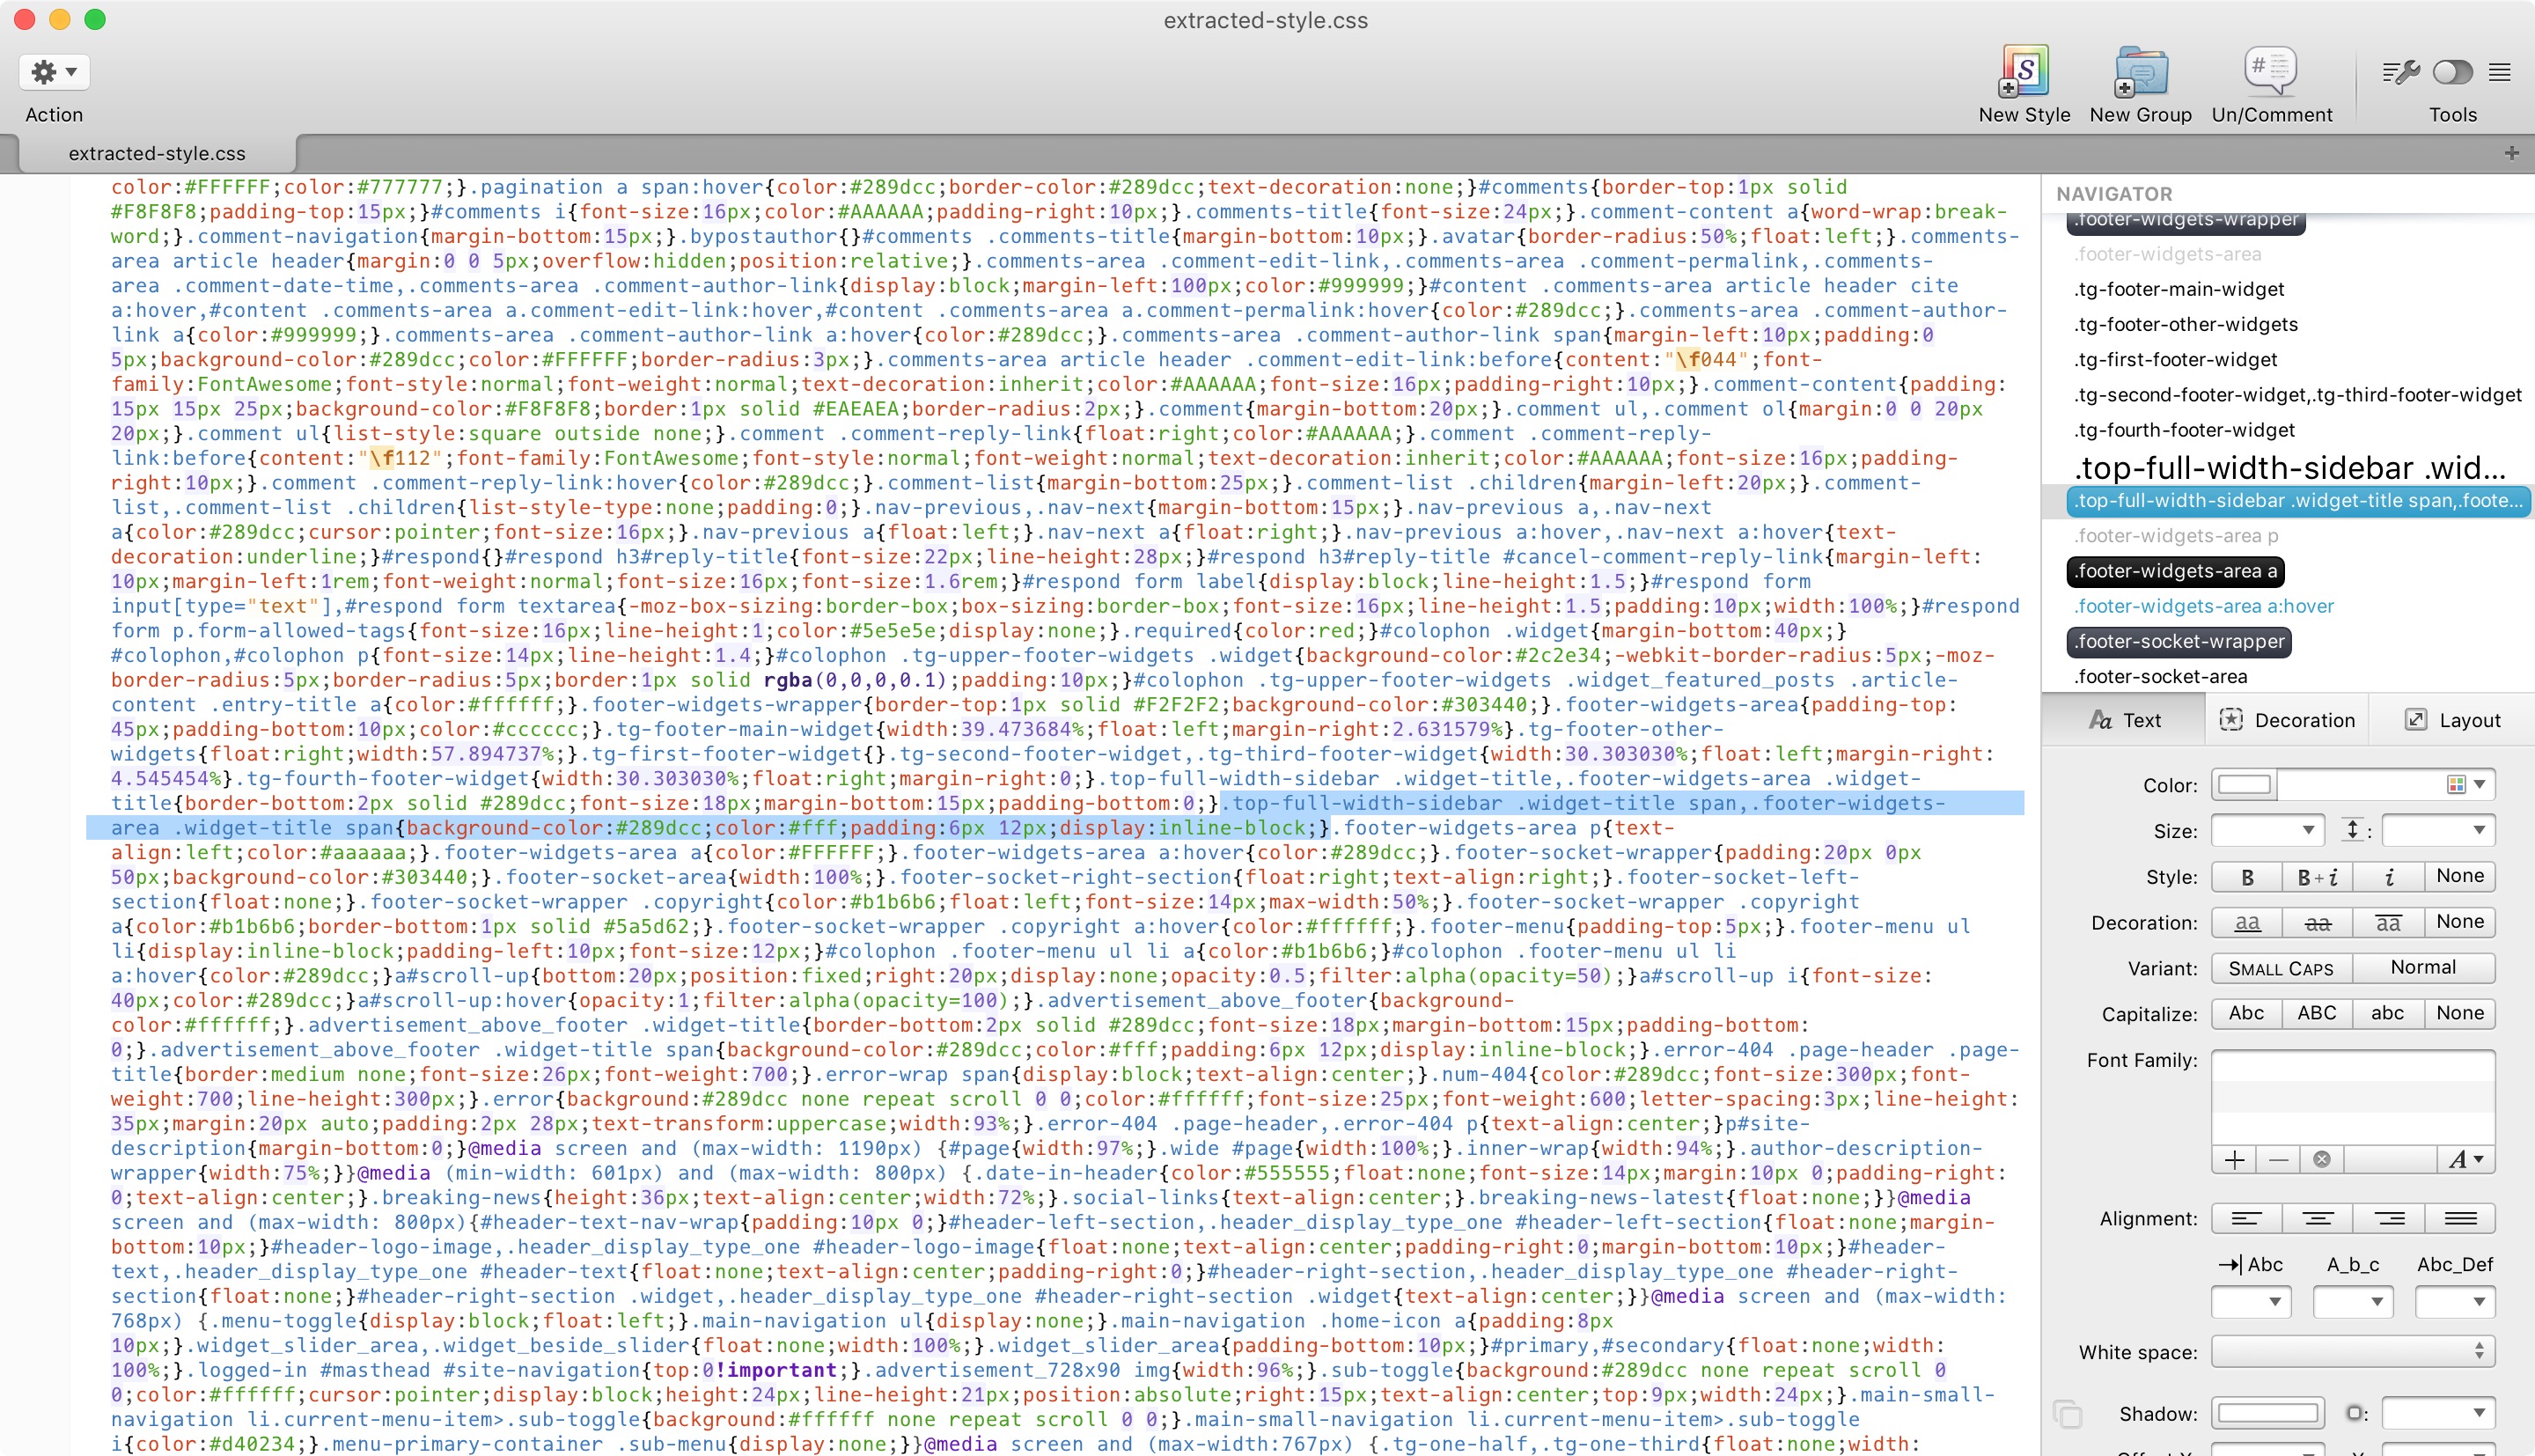Viewport: 2535px width, 1456px height.
Task: Select .footer-widgets-area a:hover in Navigator
Action: coord(2204,606)
